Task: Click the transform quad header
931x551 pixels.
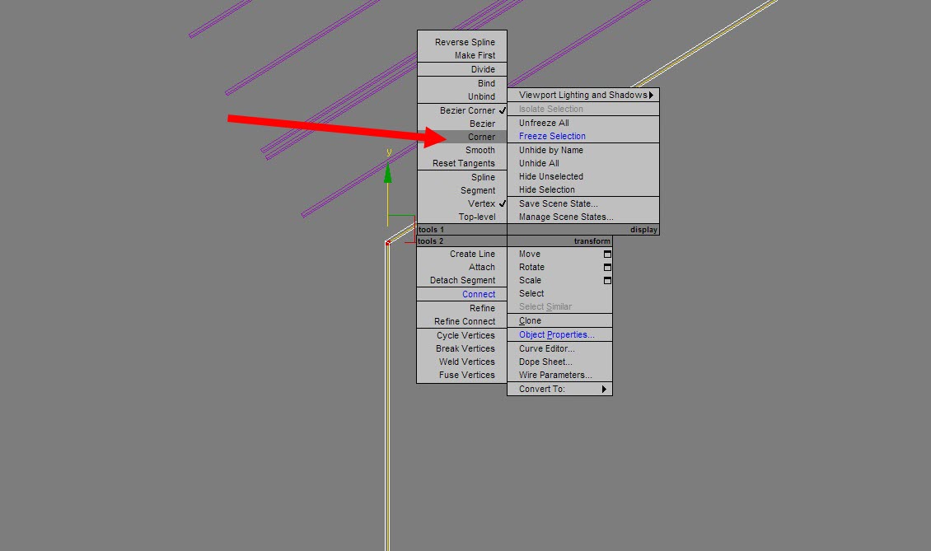Action: pyautogui.click(x=560, y=241)
